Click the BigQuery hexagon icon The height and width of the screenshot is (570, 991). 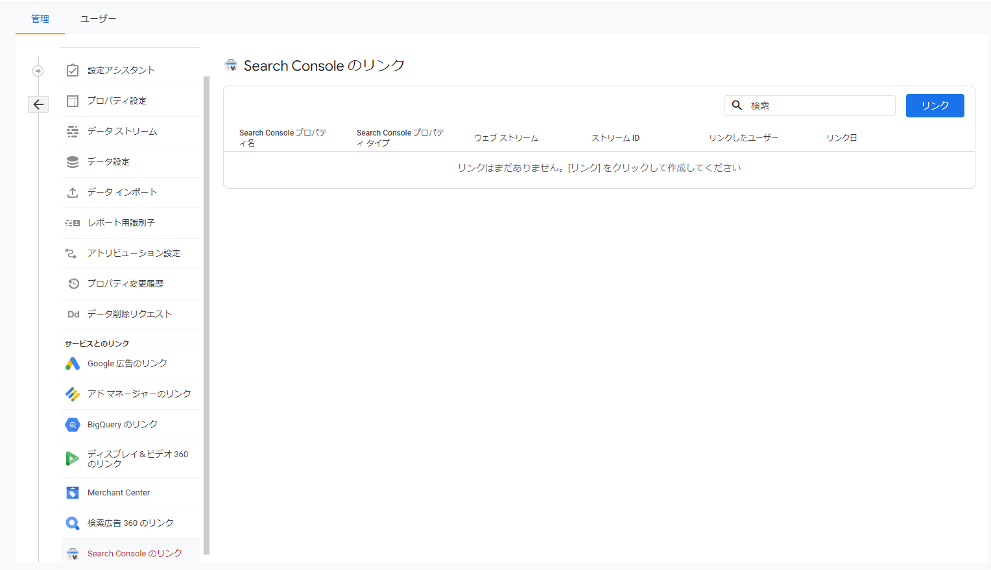(73, 425)
